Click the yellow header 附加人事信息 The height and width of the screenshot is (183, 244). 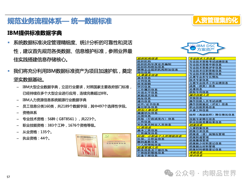click(161, 110)
